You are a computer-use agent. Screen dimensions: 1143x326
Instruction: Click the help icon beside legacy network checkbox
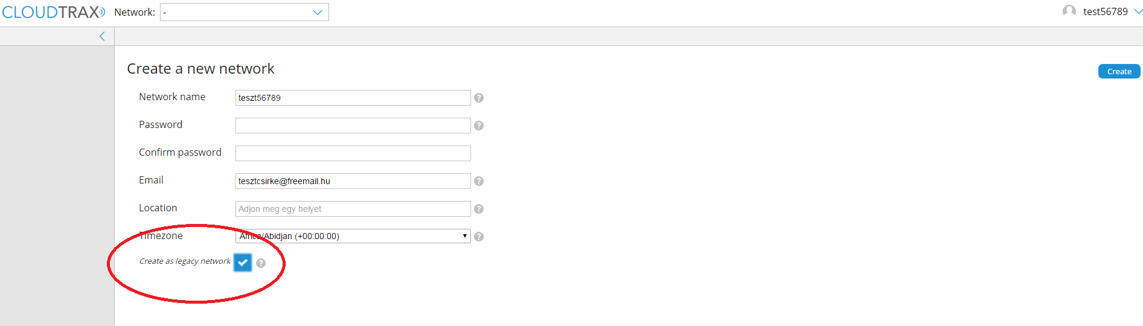pyautogui.click(x=261, y=263)
